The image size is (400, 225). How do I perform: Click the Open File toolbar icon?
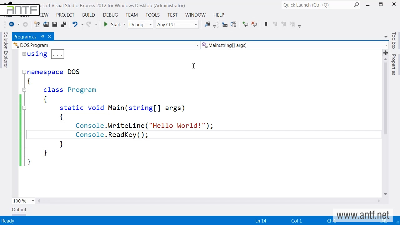[46, 24]
